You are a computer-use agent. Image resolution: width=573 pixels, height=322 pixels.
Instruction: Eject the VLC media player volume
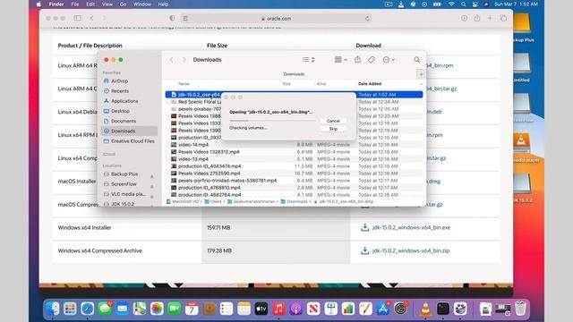pos(152,197)
